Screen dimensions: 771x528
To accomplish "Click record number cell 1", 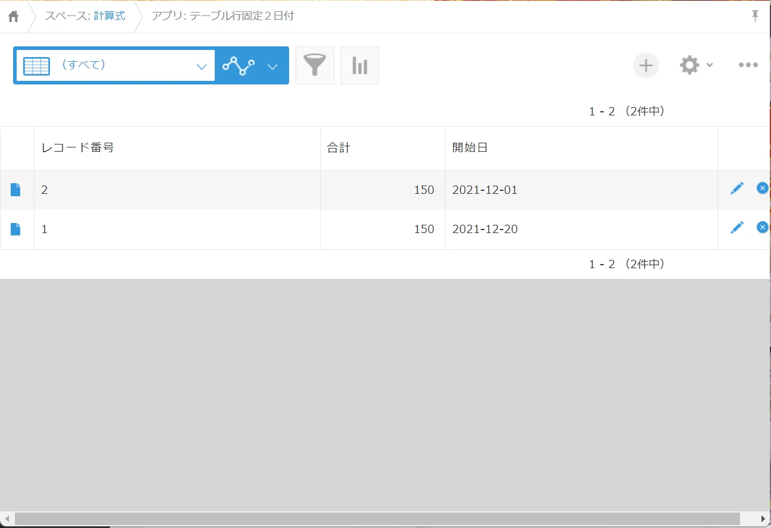I will click(177, 230).
